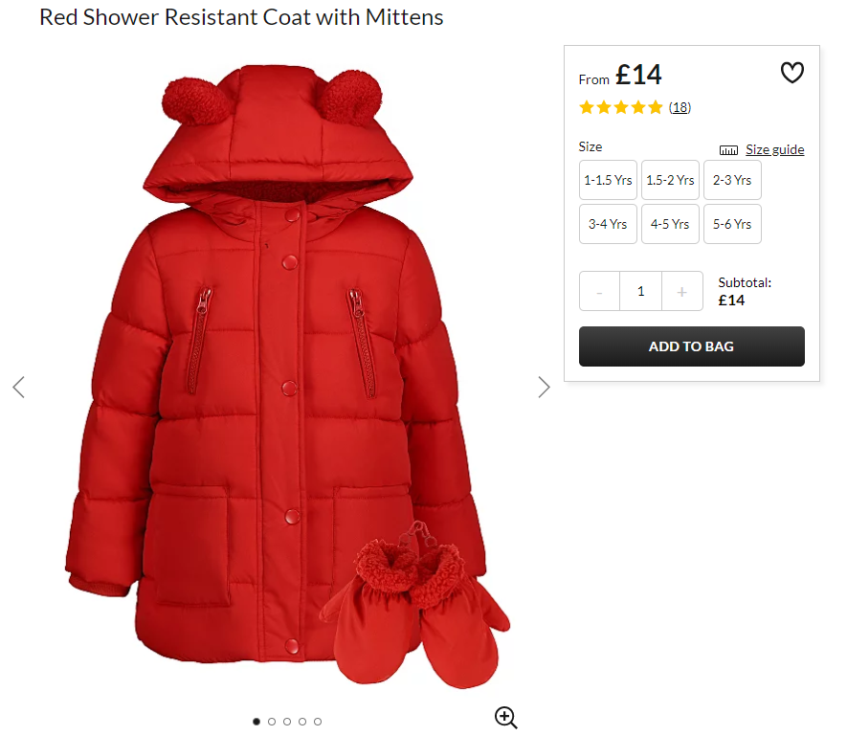
Task: Increase quantity with plus button
Action: [682, 291]
